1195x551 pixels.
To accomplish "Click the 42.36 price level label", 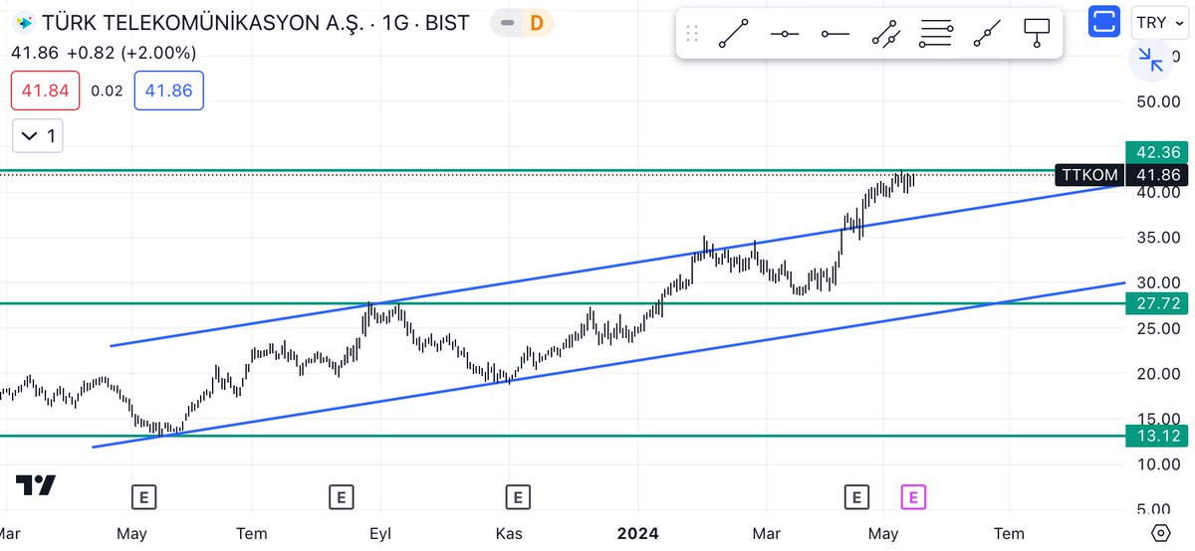I will [1155, 152].
